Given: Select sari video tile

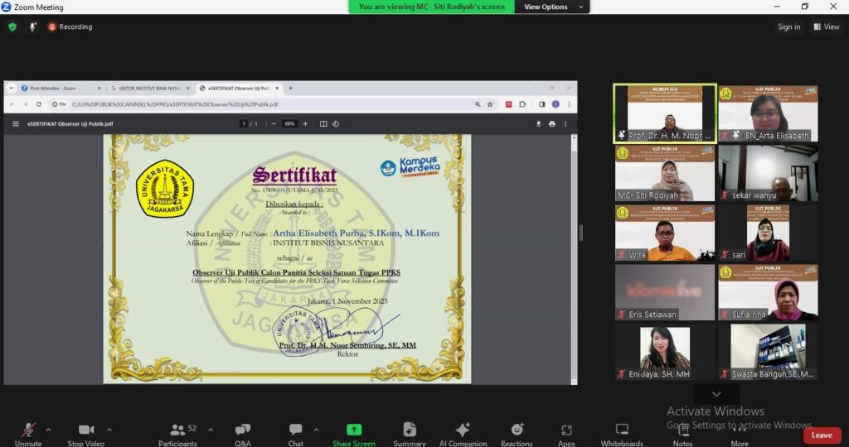Looking at the screenshot, I should click(x=768, y=233).
